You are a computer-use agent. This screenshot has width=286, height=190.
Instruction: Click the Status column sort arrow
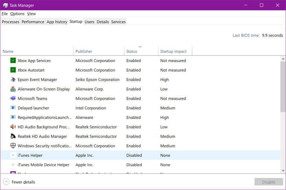pyautogui.click(x=140, y=47)
